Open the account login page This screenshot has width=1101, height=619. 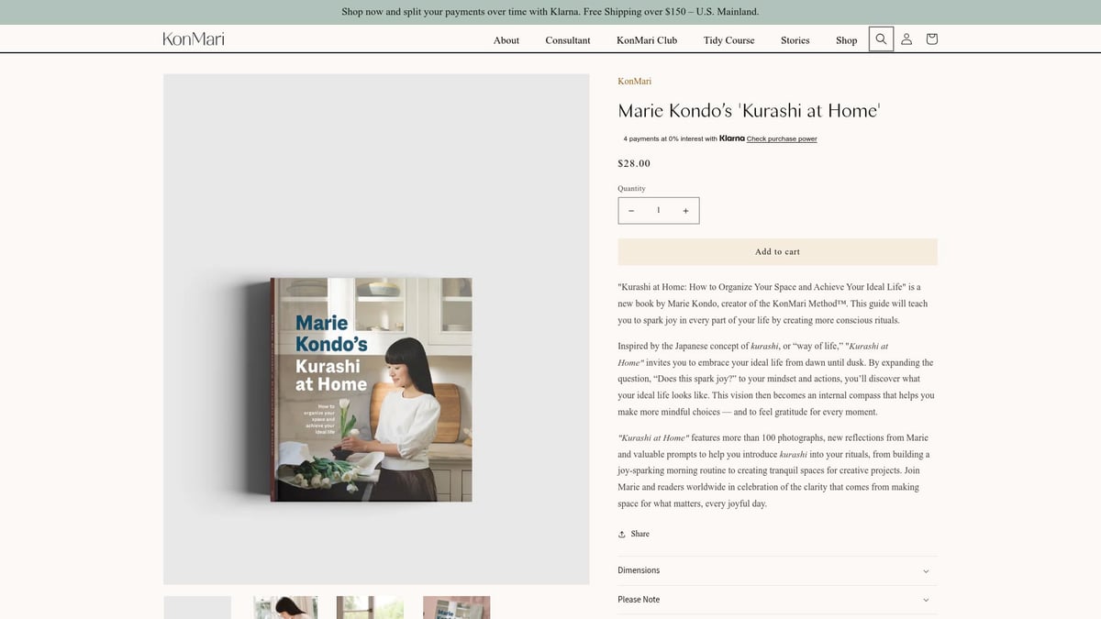click(x=906, y=39)
